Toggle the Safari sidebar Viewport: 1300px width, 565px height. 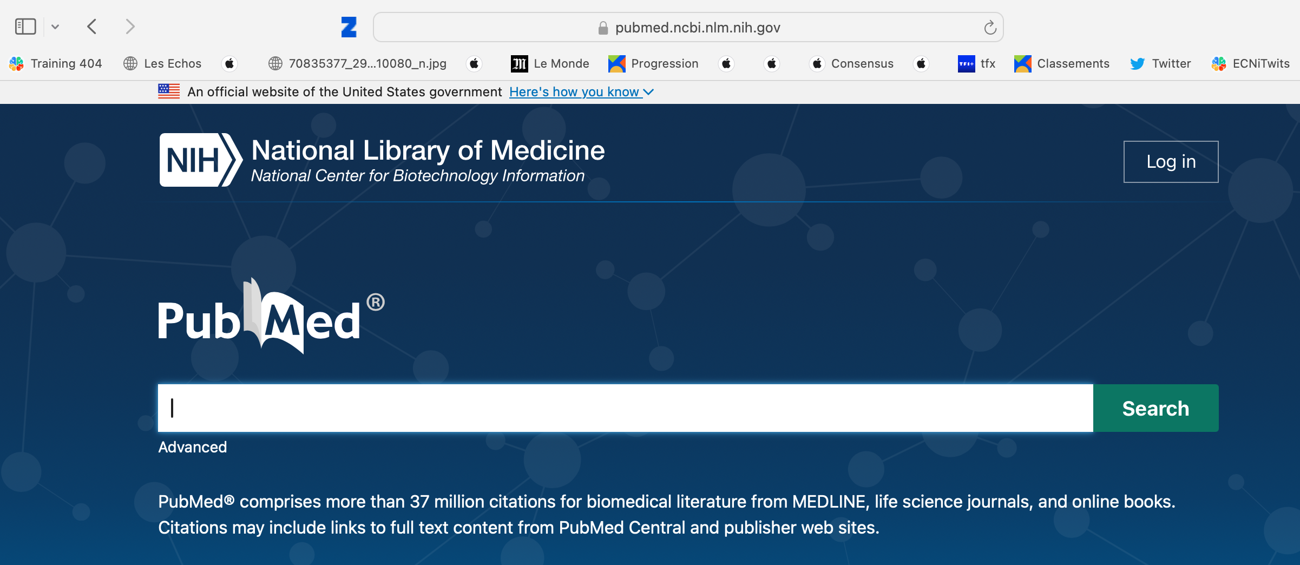25,27
